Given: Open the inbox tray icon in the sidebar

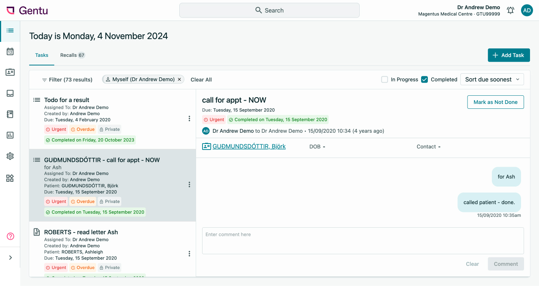Looking at the screenshot, I should 10,93.
